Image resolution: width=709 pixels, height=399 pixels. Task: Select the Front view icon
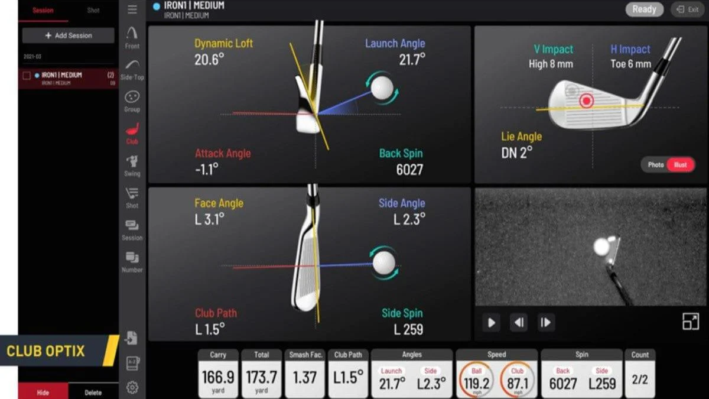(132, 37)
